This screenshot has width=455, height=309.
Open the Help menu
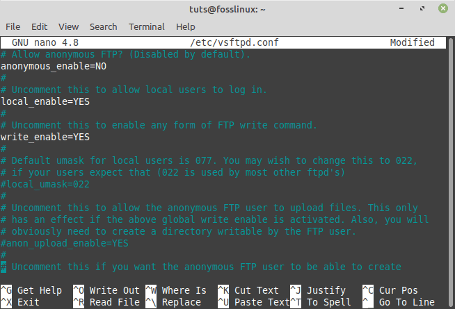[x=186, y=26]
